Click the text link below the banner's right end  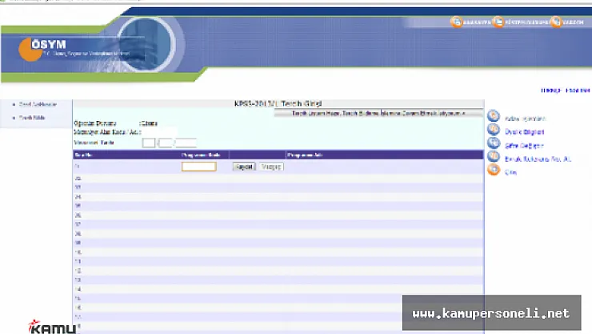[x=565, y=91]
